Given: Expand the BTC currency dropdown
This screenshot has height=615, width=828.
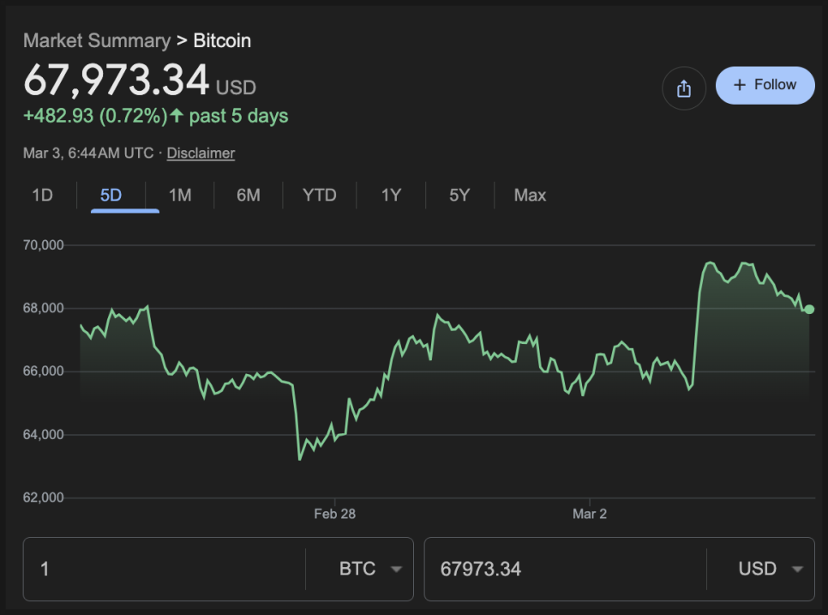Looking at the screenshot, I should point(370,569).
